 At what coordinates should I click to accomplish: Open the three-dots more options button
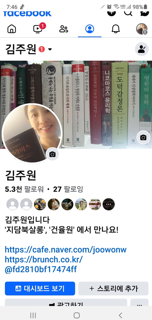[x=139, y=302]
